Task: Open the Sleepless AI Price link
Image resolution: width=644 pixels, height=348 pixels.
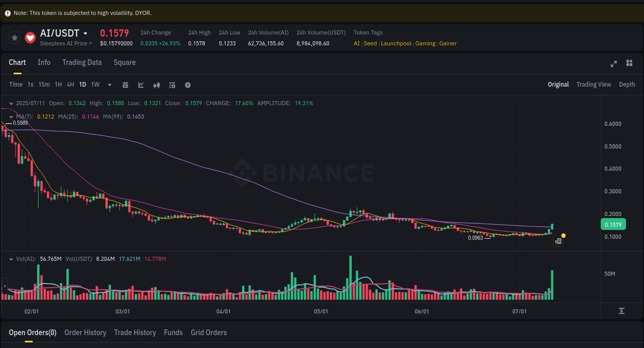Action: point(64,43)
